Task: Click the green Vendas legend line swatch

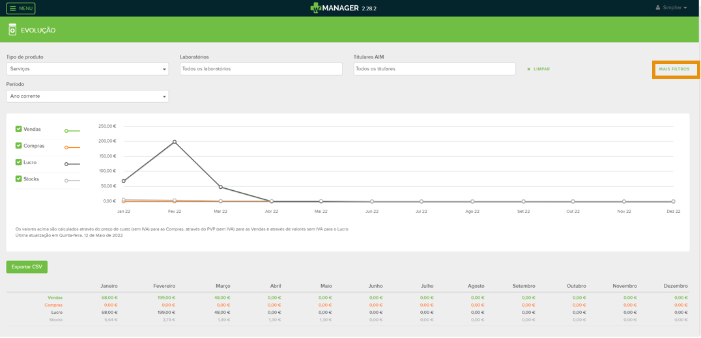Action: pos(72,131)
